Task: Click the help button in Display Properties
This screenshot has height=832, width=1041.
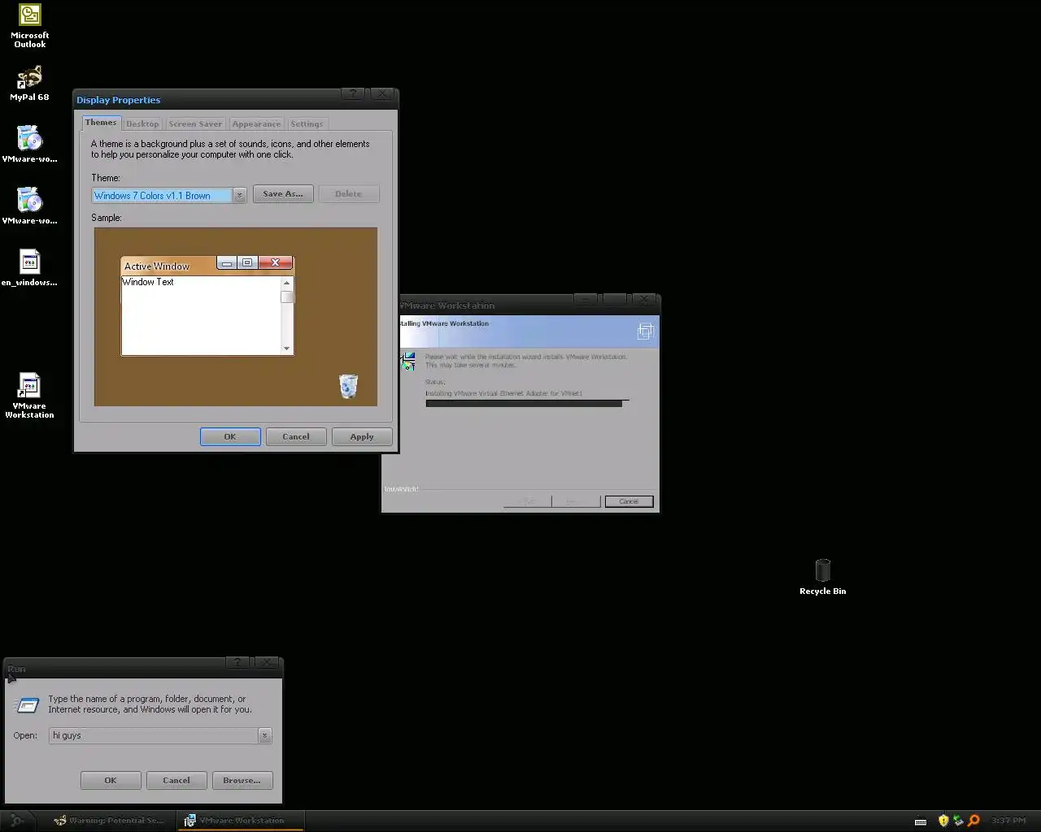Action: pos(353,93)
